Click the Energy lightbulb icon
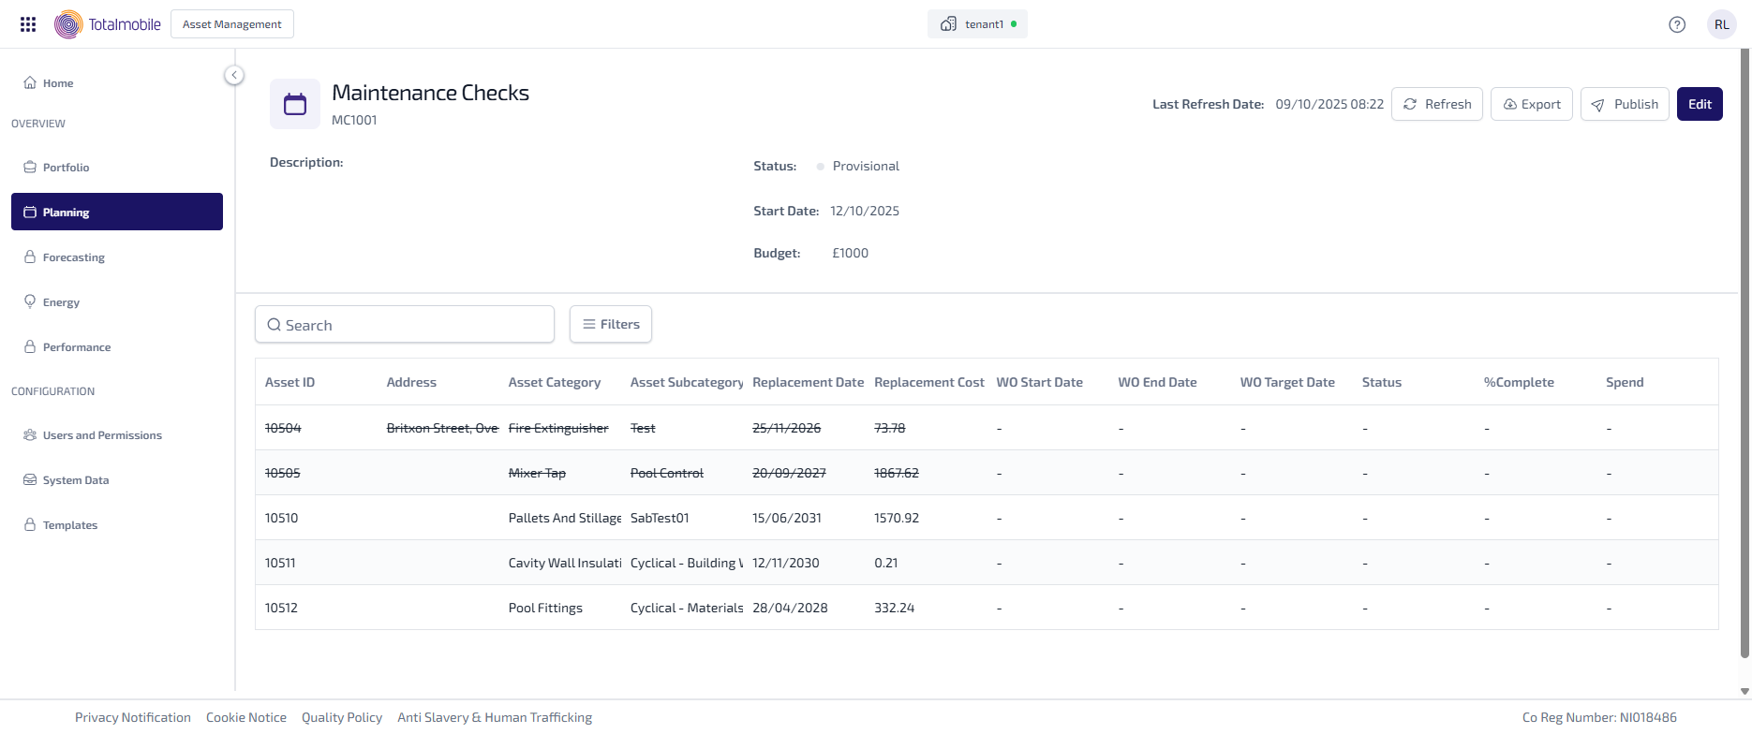This screenshot has height=734, width=1752. (30, 301)
